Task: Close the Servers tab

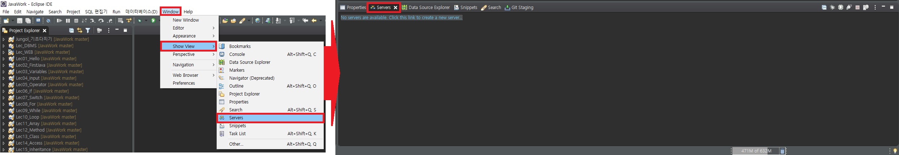Action: click(x=396, y=8)
